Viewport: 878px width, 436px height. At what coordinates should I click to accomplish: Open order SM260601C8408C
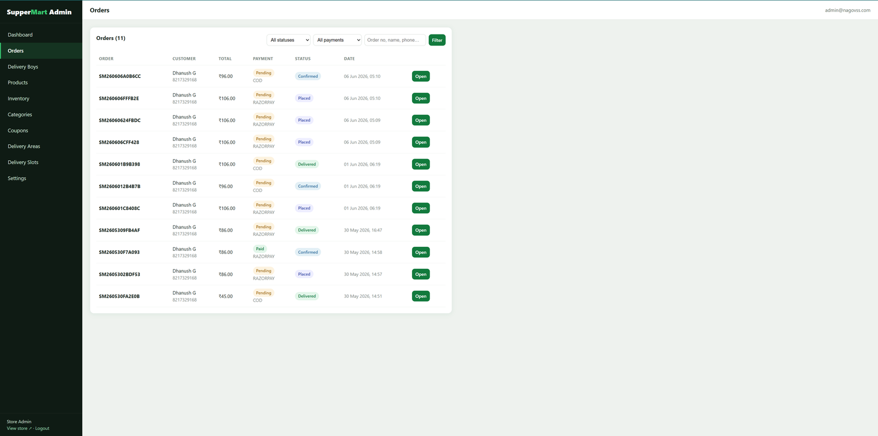421,208
